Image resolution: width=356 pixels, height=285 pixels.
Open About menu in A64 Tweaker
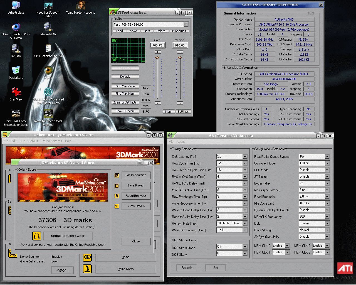click(x=181, y=142)
